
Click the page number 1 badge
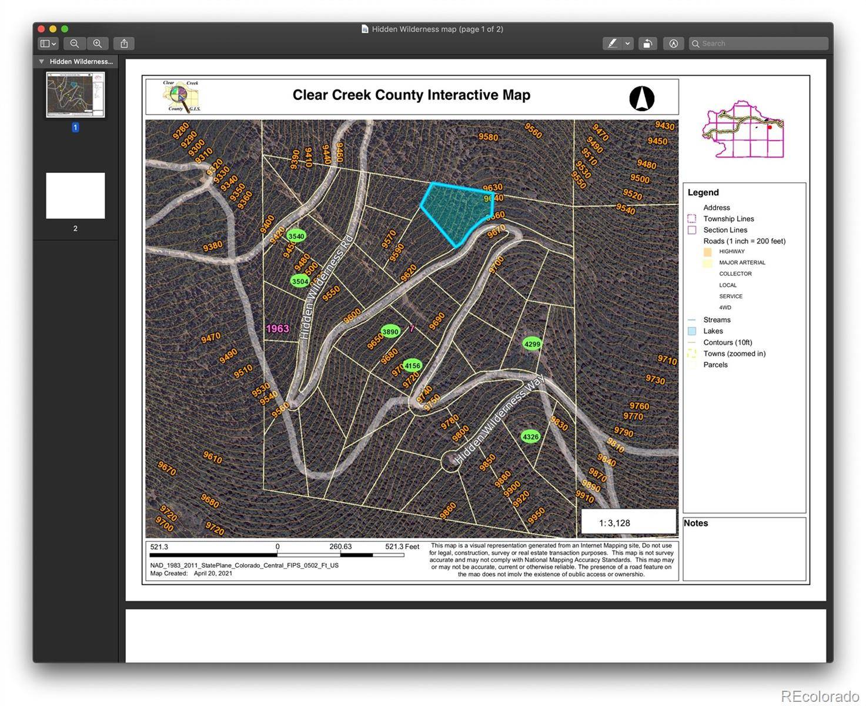(x=75, y=127)
